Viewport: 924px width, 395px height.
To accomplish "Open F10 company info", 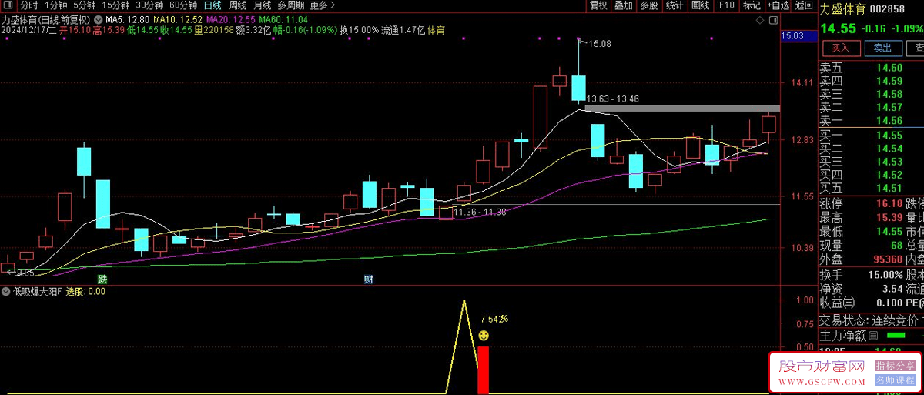I will 726,5.
